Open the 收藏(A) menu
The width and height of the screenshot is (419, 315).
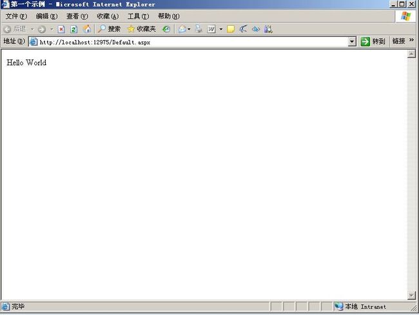[x=108, y=16]
